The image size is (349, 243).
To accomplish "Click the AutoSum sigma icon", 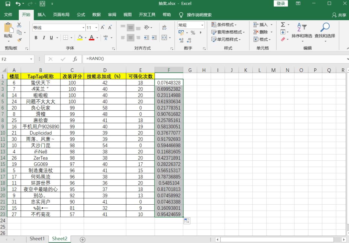I will click(x=283, y=25).
